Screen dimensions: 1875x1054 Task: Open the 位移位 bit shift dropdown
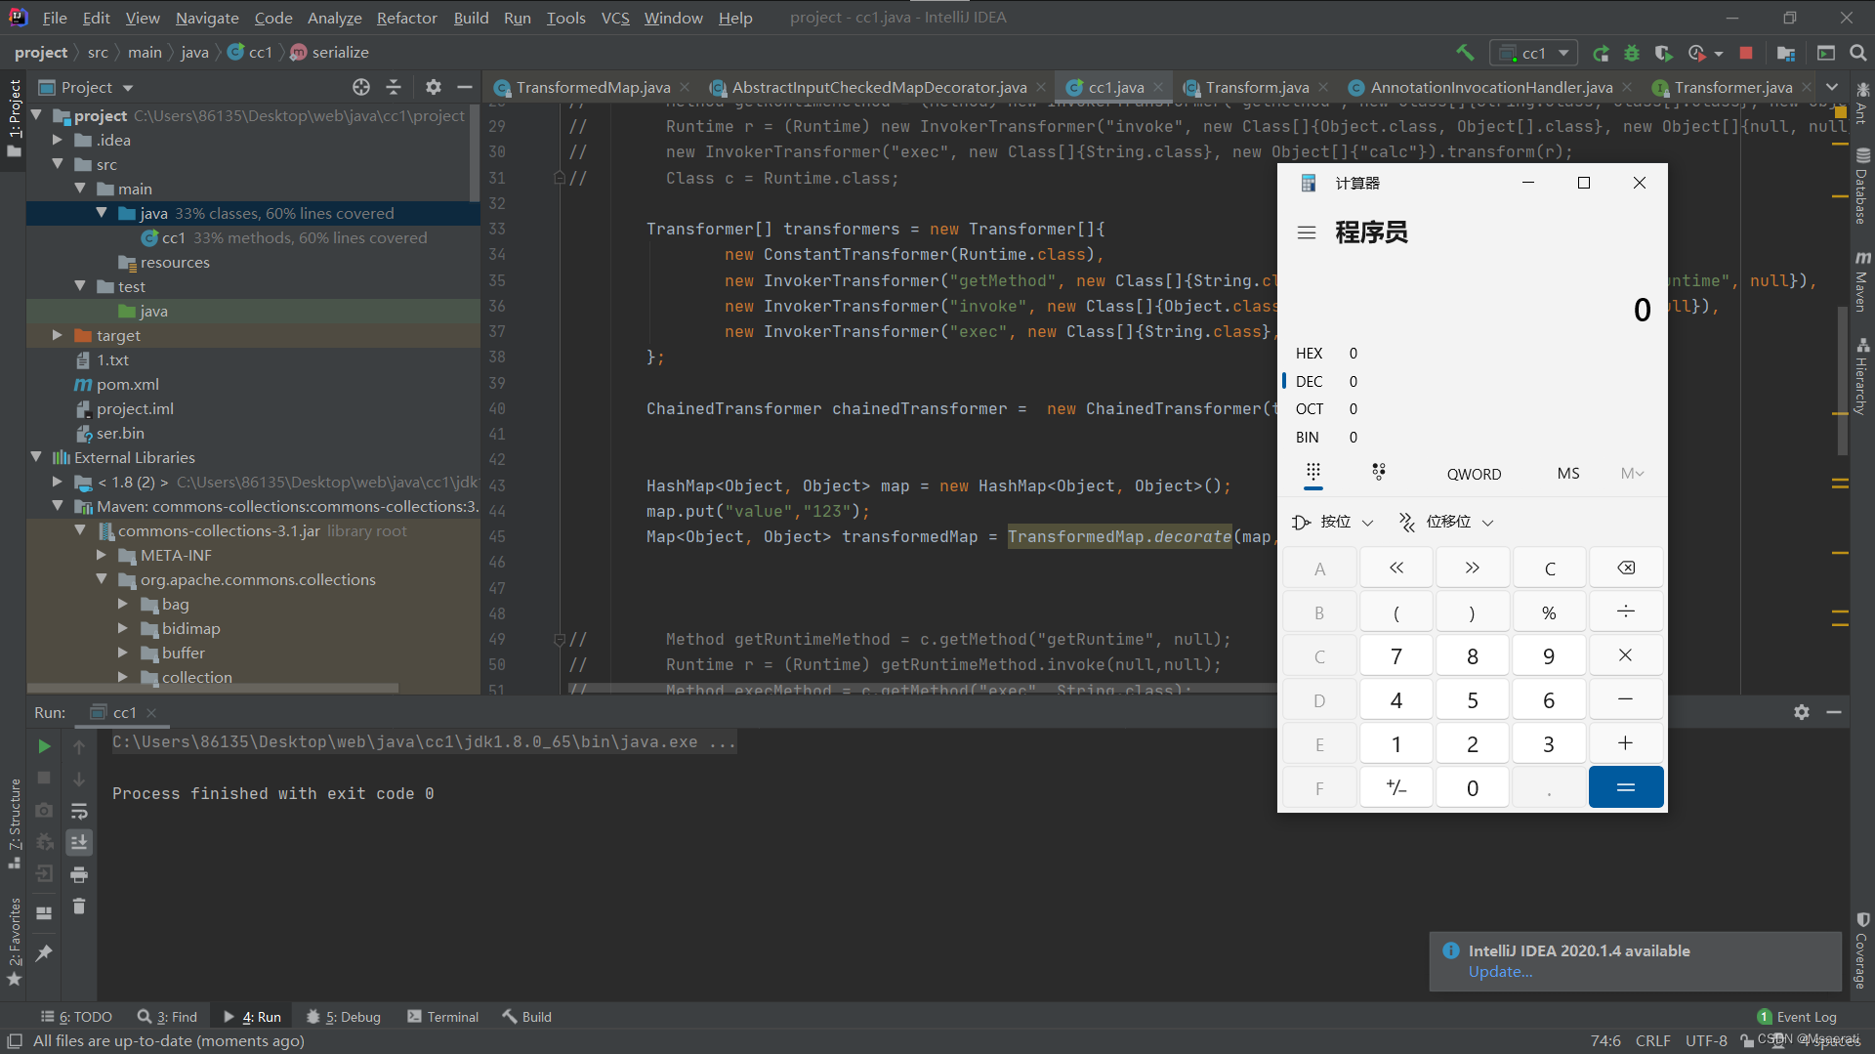tap(1446, 522)
